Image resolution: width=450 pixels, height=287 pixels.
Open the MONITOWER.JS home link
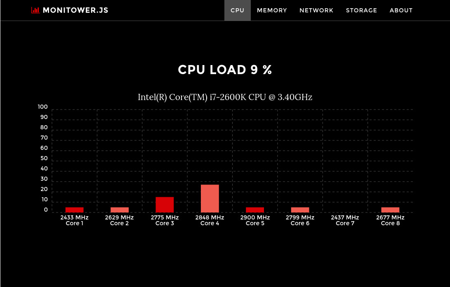(75, 10)
